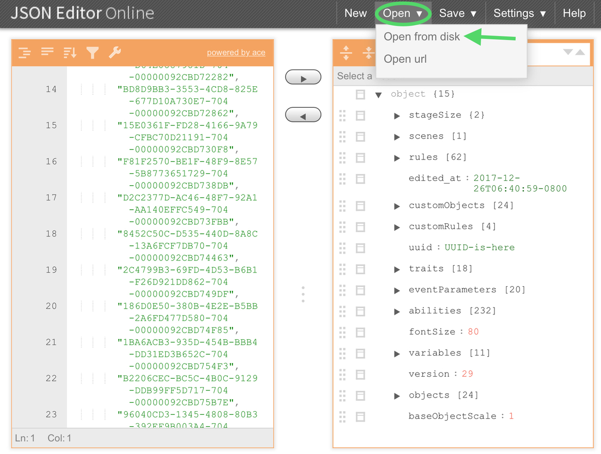Click the version value 29

click(467, 374)
